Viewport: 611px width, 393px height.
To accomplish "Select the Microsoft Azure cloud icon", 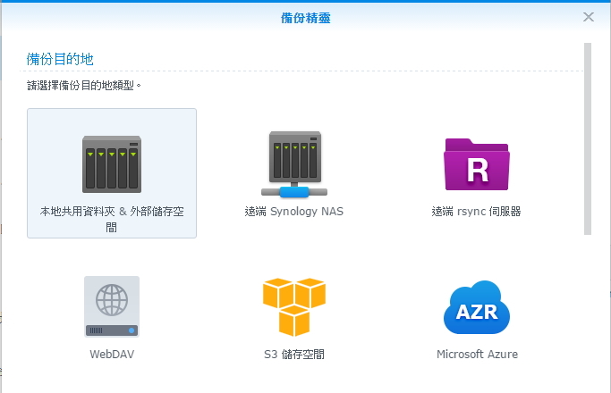I will pos(477,307).
